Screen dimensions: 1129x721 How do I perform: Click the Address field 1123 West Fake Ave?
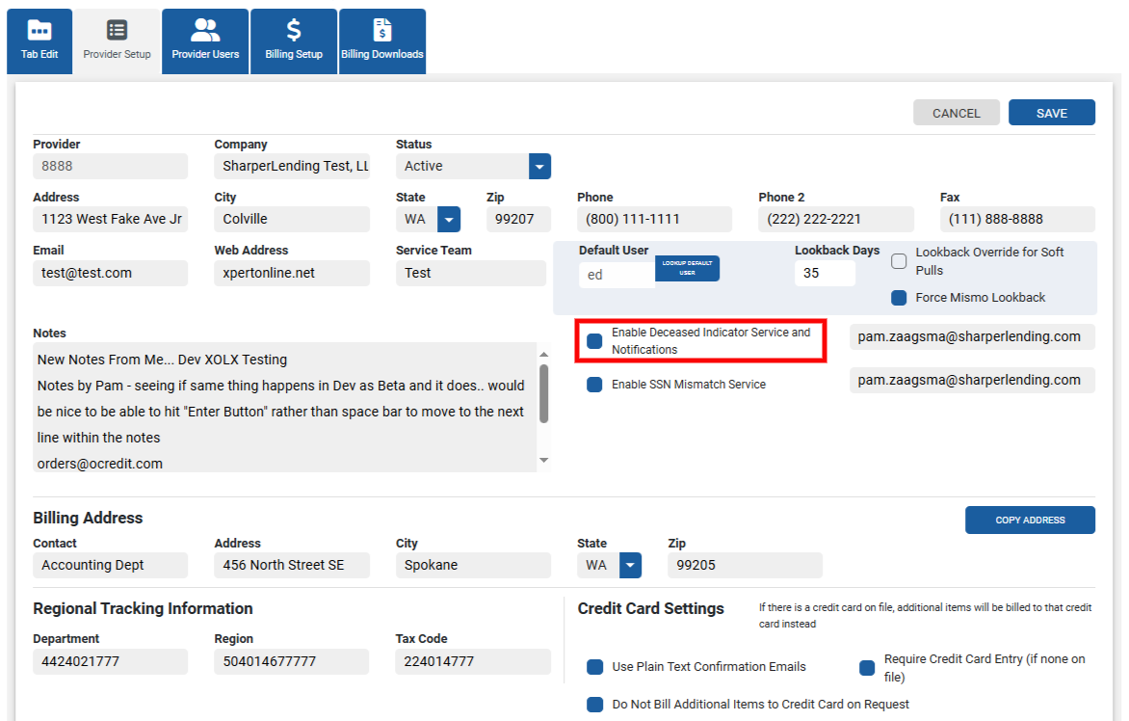[110, 219]
